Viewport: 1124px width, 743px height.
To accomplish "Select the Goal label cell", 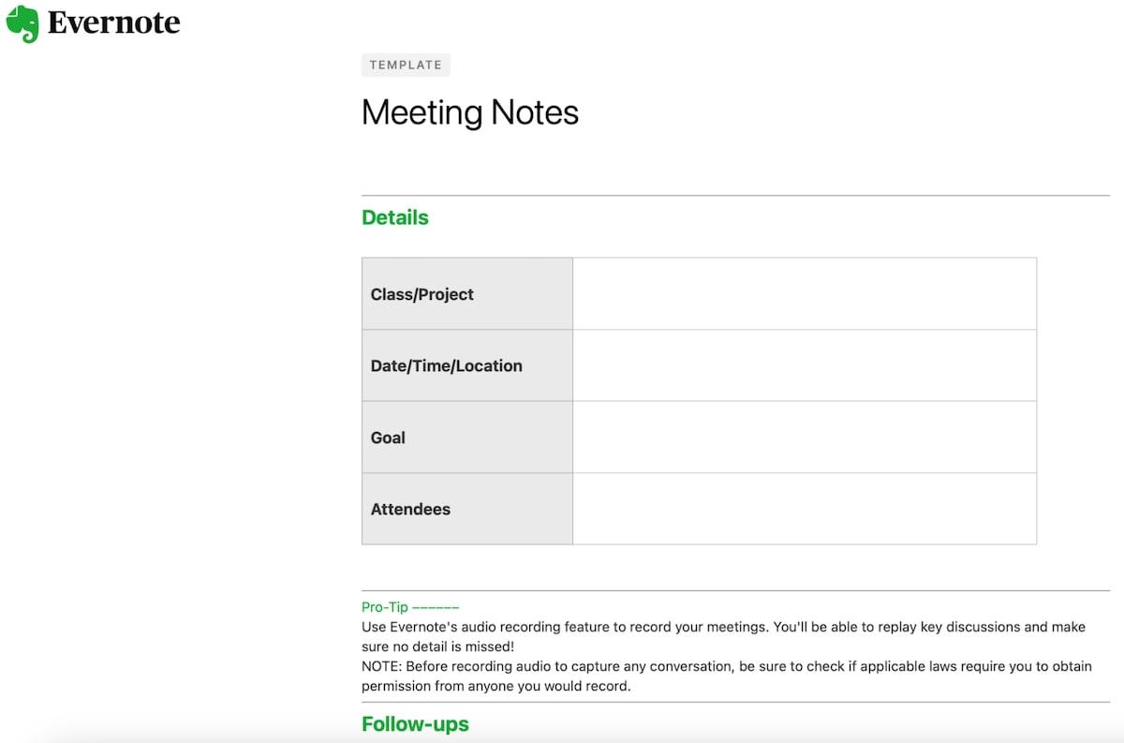I will [466, 438].
